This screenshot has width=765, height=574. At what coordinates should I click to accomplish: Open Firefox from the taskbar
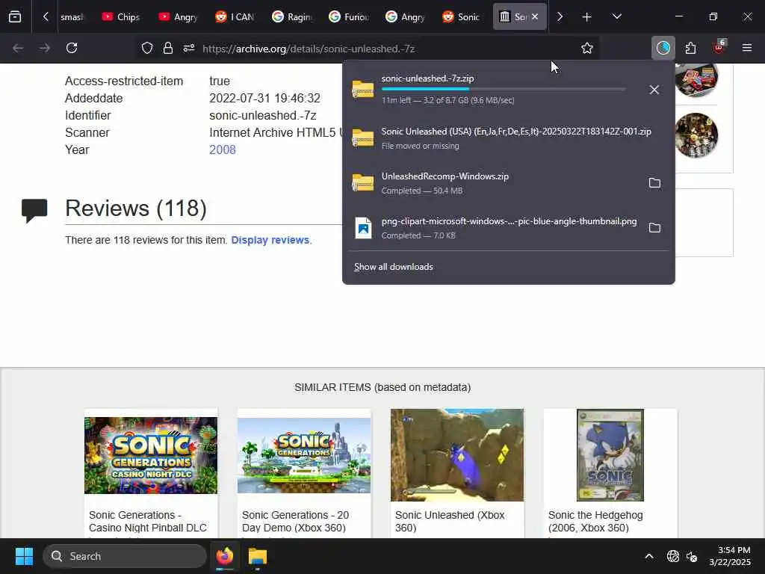(225, 556)
